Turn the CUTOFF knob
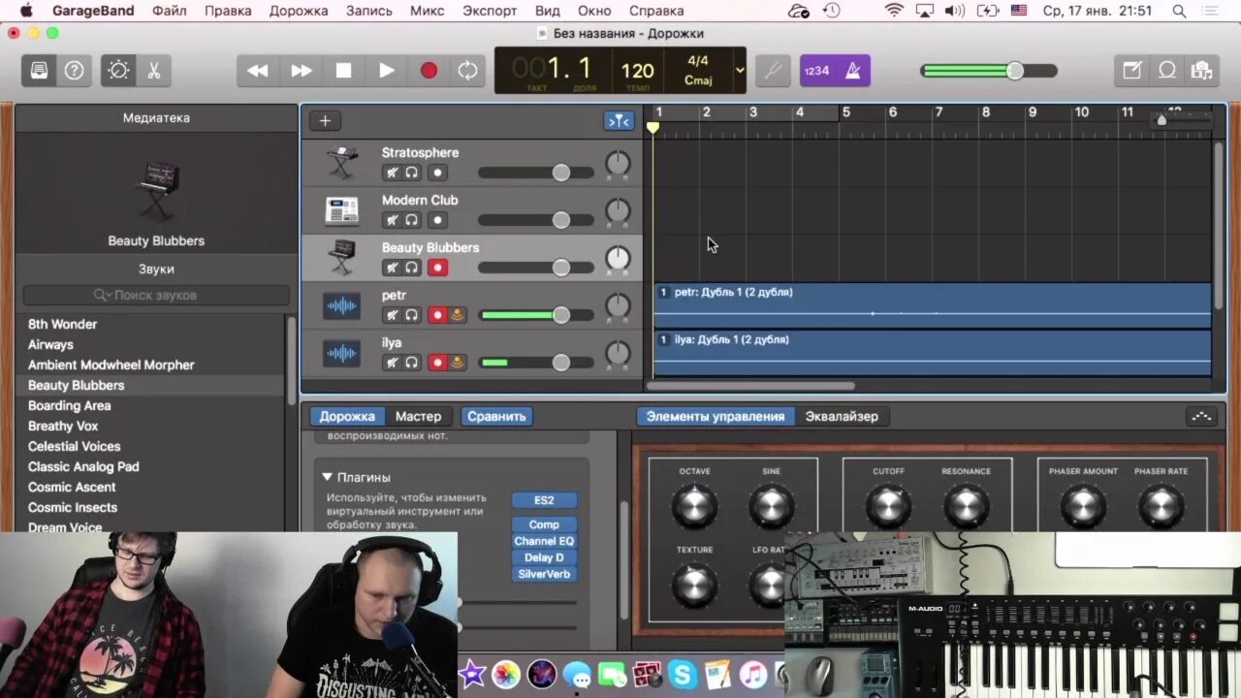 [888, 505]
